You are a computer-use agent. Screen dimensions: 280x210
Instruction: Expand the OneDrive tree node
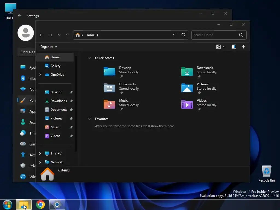coord(40,75)
